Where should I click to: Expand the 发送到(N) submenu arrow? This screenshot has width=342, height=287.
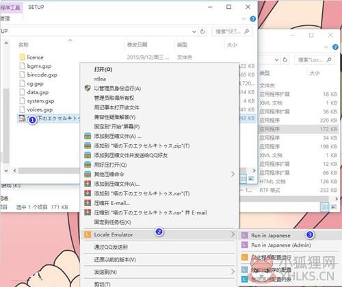[233, 272]
